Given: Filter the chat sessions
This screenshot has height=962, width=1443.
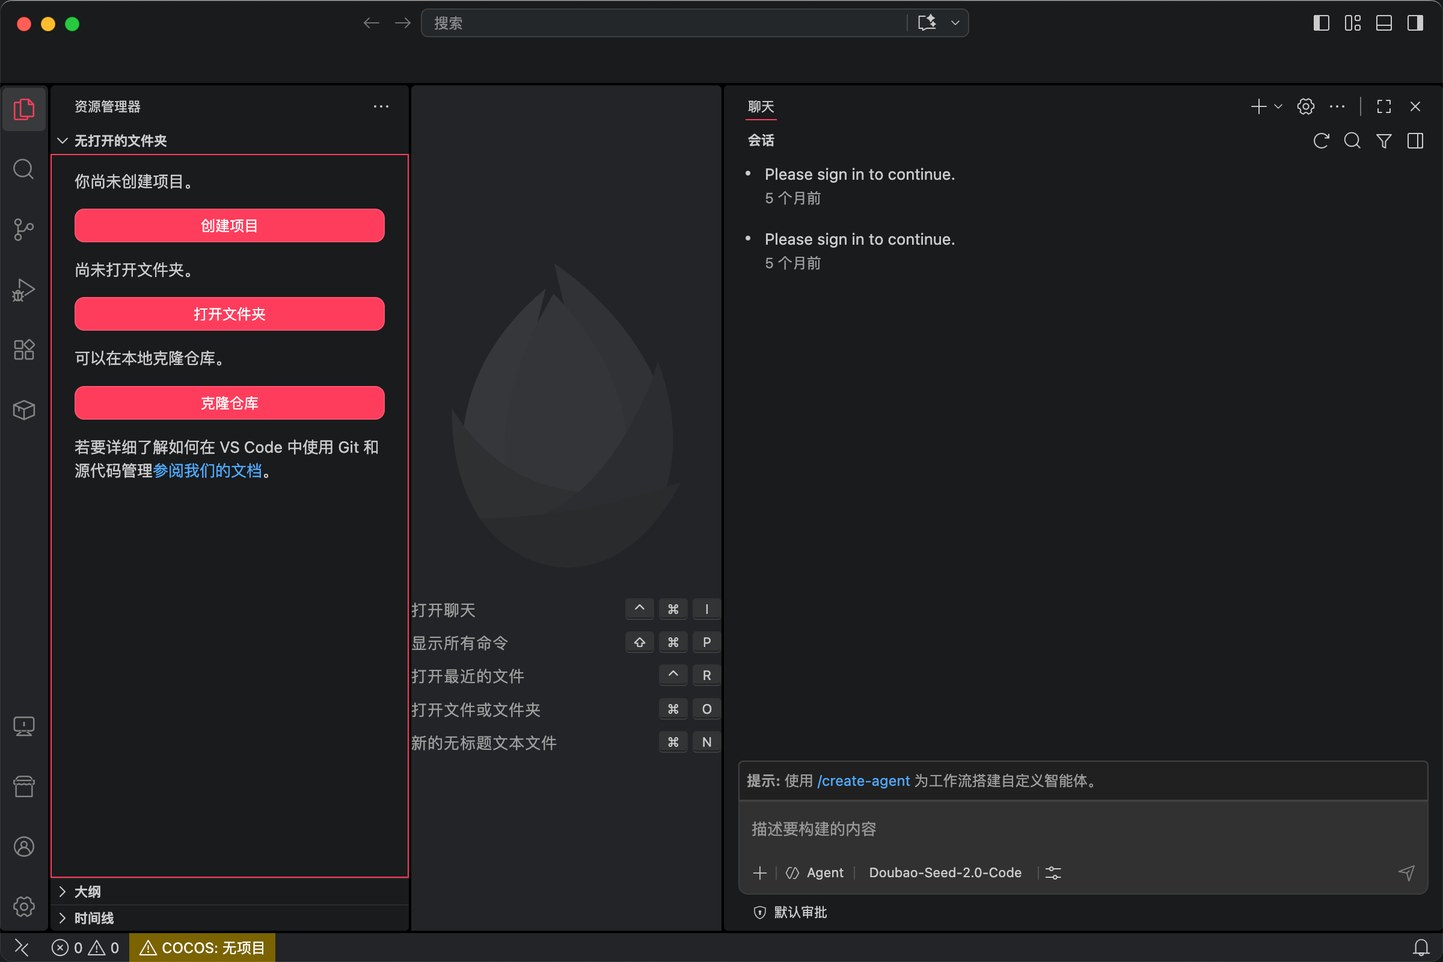Looking at the screenshot, I should [1384, 141].
